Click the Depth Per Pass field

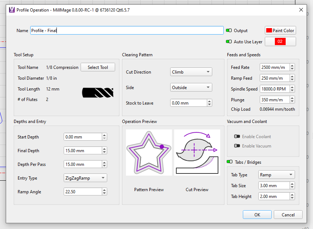(x=83, y=164)
